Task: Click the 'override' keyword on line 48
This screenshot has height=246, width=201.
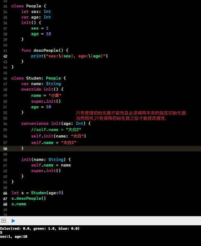Action: (31, 89)
